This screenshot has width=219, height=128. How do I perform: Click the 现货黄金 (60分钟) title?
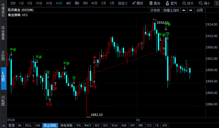21,10
